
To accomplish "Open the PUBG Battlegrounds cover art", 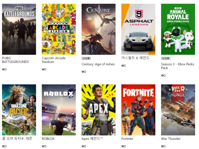I will [x=19, y=29].
